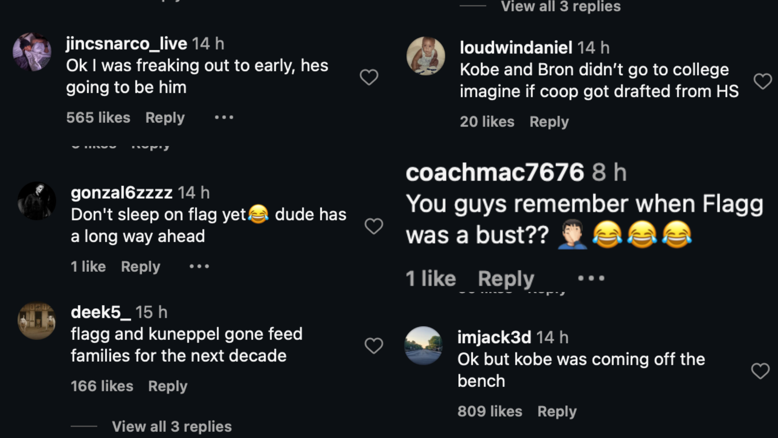Open jincsnarco_live's profile picture
The height and width of the screenshot is (438, 778).
click(32, 52)
